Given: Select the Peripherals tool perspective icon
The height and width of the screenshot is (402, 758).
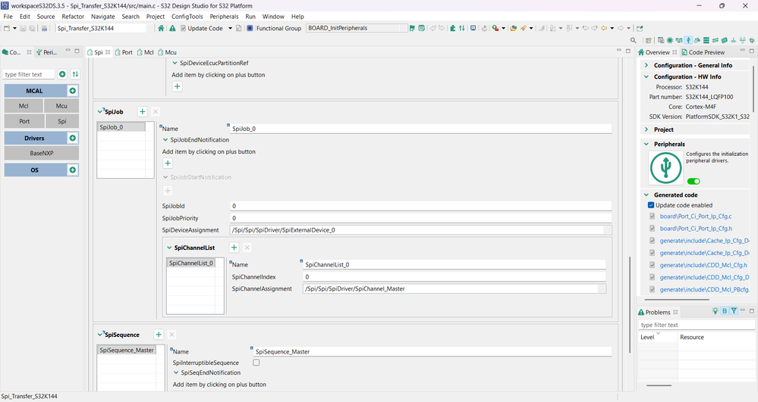Looking at the screenshot, I should 688,41.
